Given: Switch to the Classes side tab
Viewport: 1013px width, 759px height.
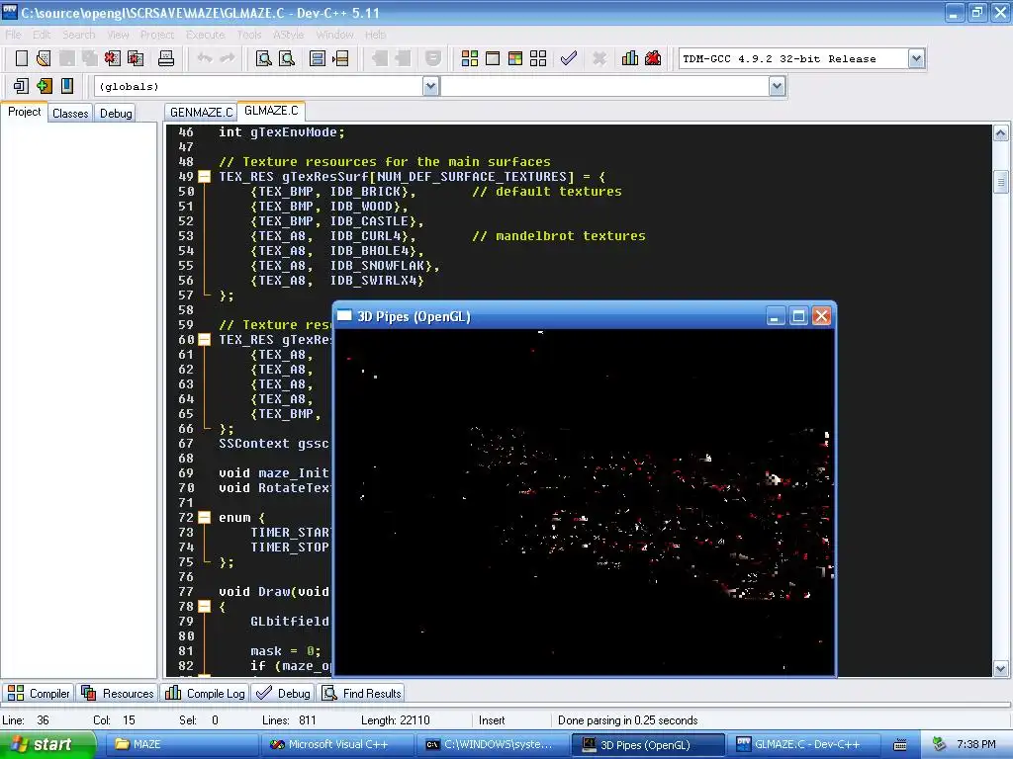Looking at the screenshot, I should tap(70, 113).
